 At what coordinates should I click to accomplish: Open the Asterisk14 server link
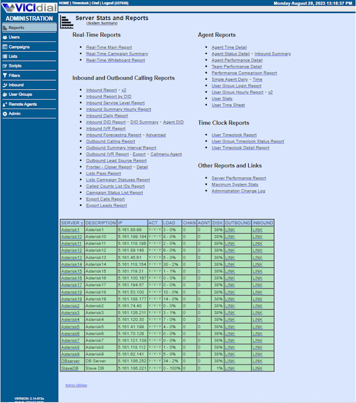(x=71, y=264)
